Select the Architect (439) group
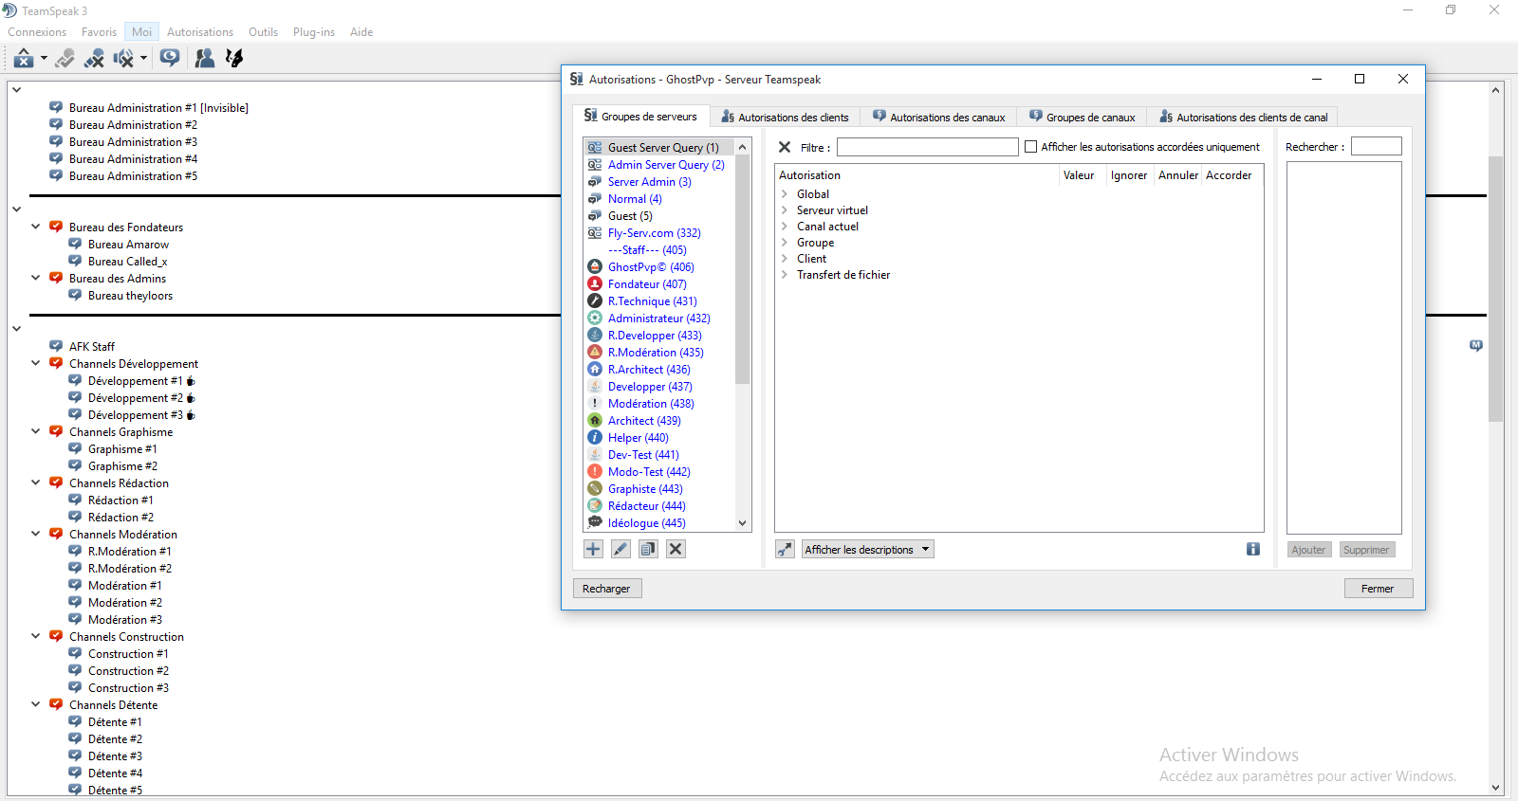Screen dimensions: 1518x801 pyautogui.click(x=644, y=421)
